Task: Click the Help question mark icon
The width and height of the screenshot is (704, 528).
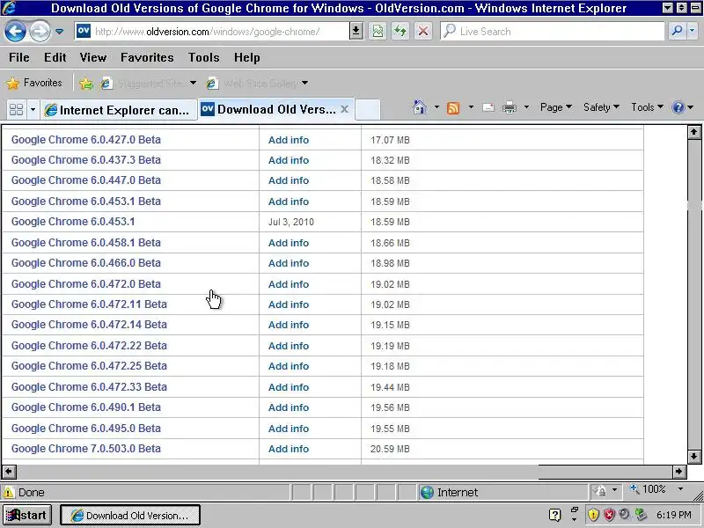Action: (678, 107)
